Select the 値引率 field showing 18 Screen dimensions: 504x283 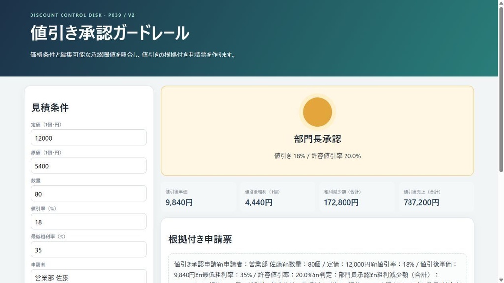[89, 222]
